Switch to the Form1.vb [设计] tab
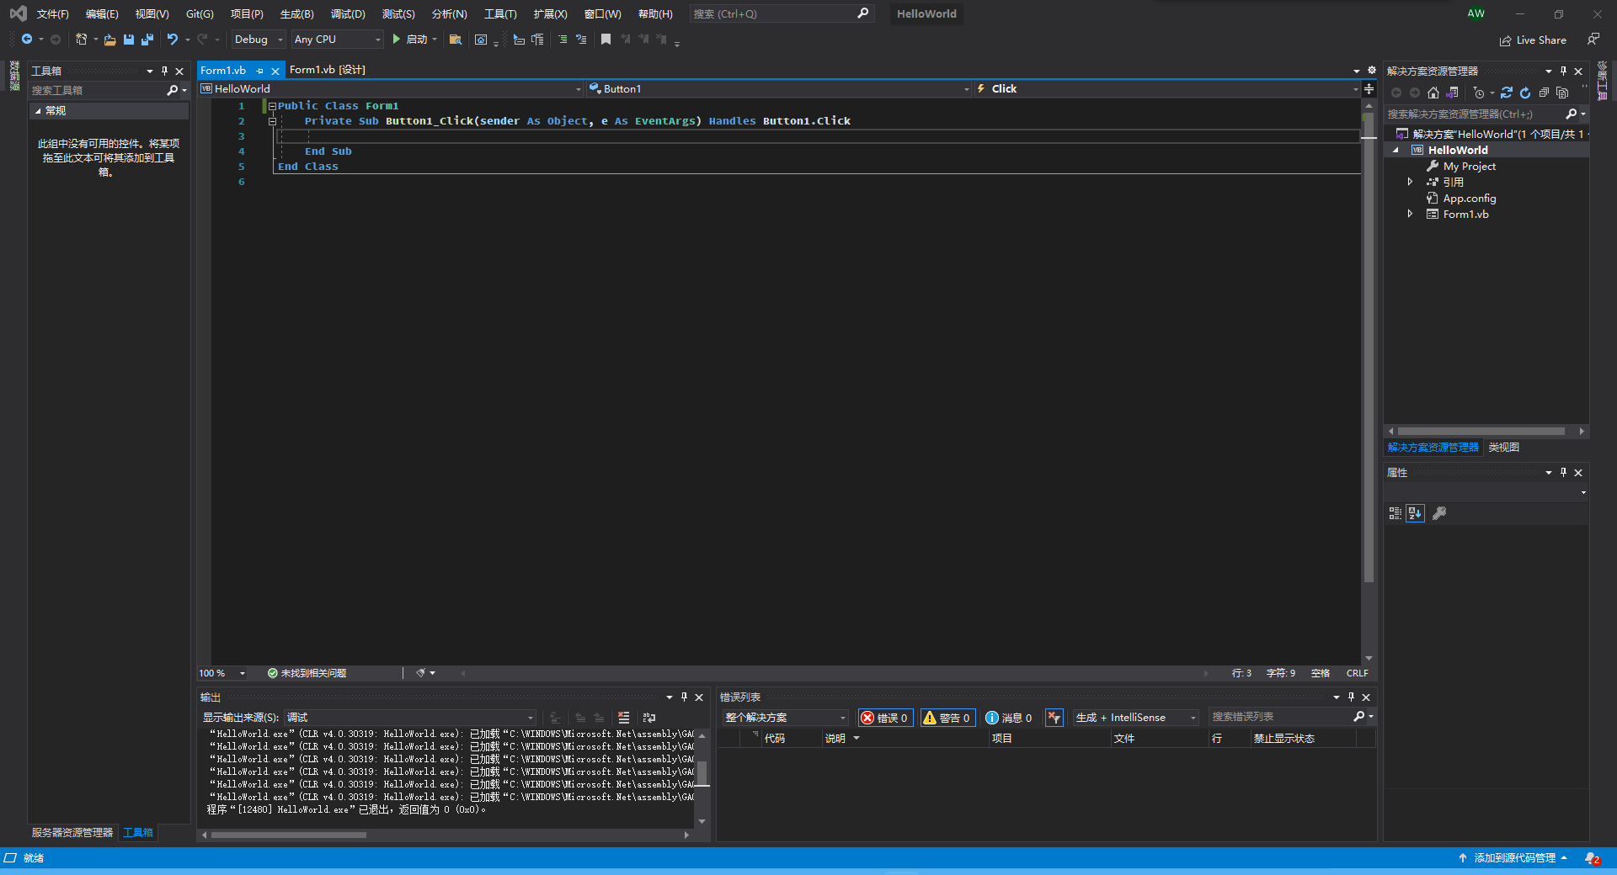Screen dimensions: 1617x875 [328, 70]
